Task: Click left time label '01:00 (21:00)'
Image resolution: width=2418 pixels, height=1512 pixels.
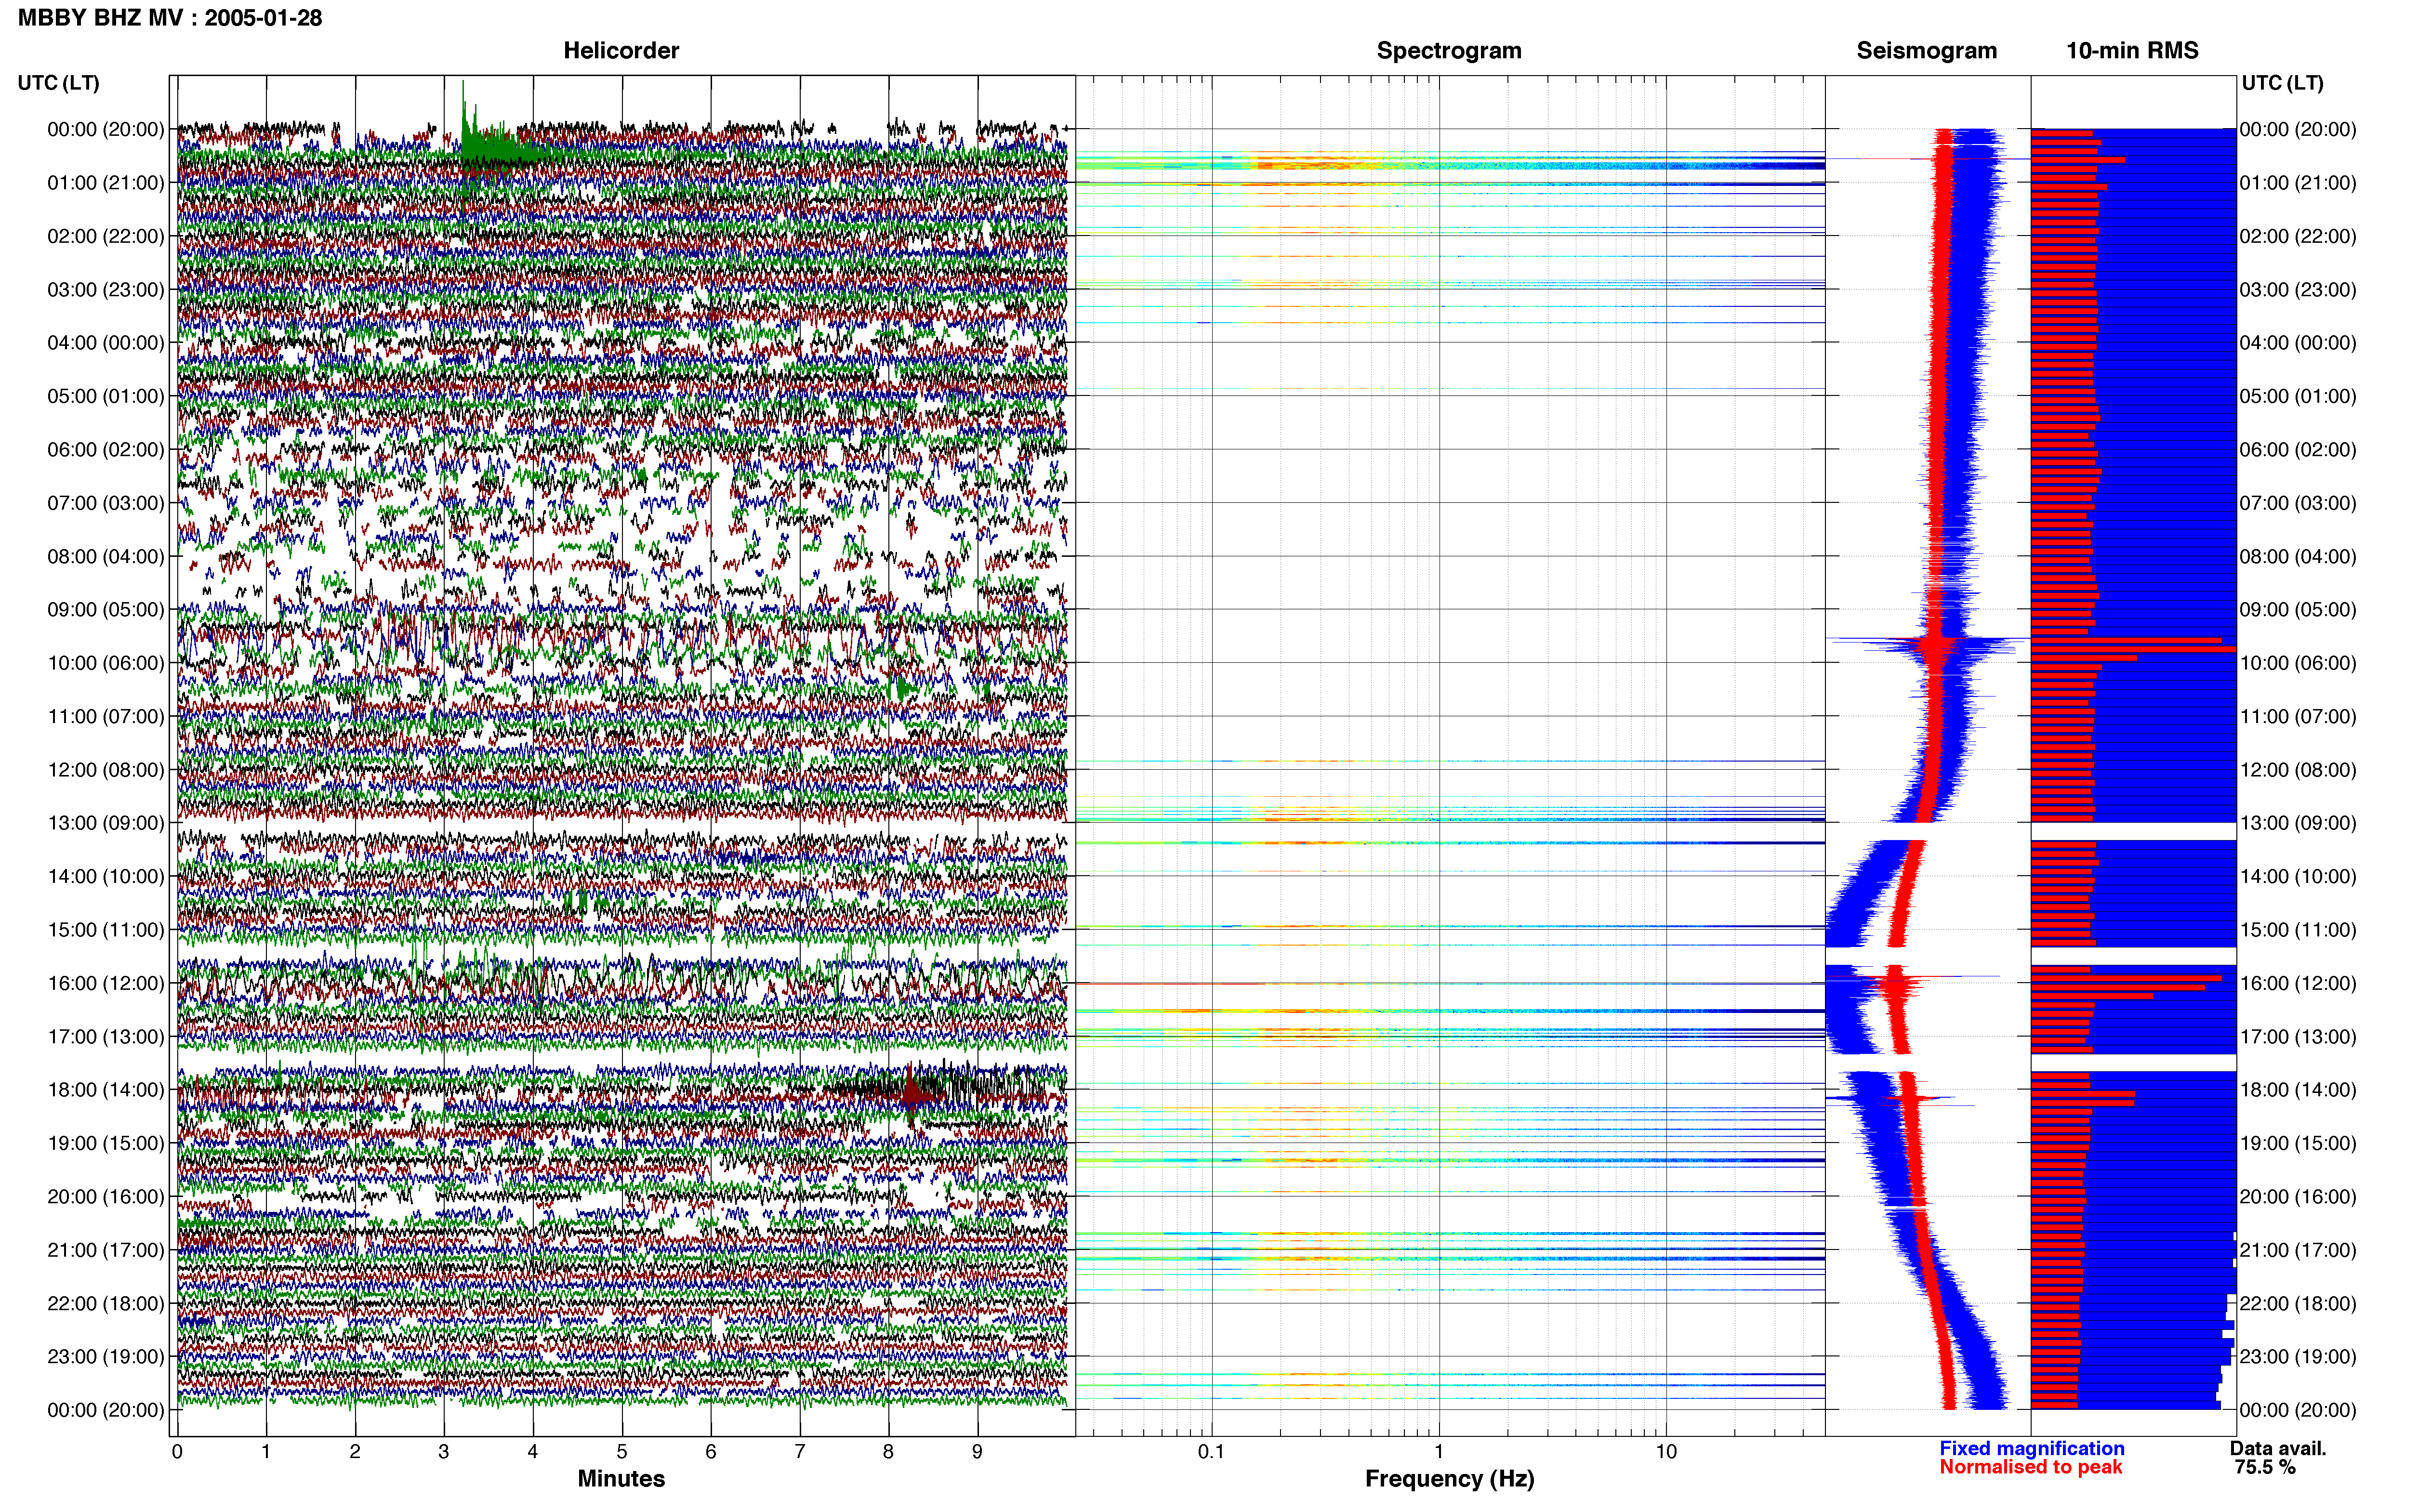Action: (106, 183)
